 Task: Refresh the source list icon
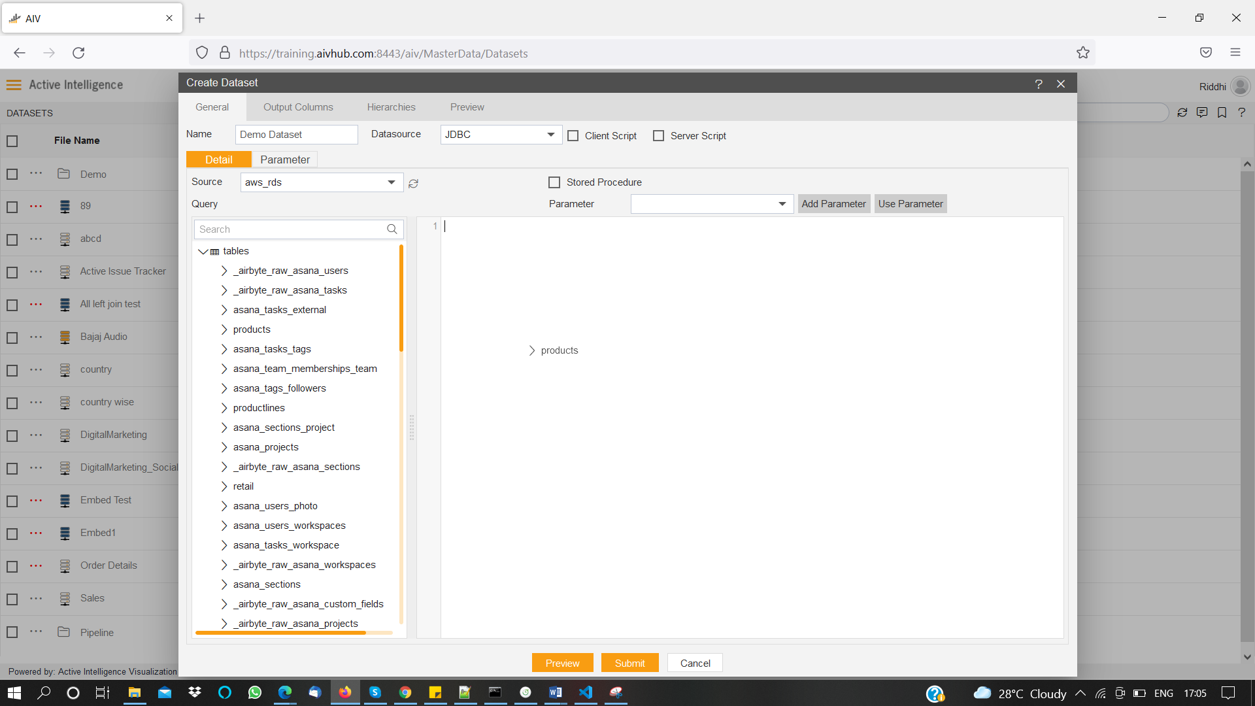(x=413, y=184)
